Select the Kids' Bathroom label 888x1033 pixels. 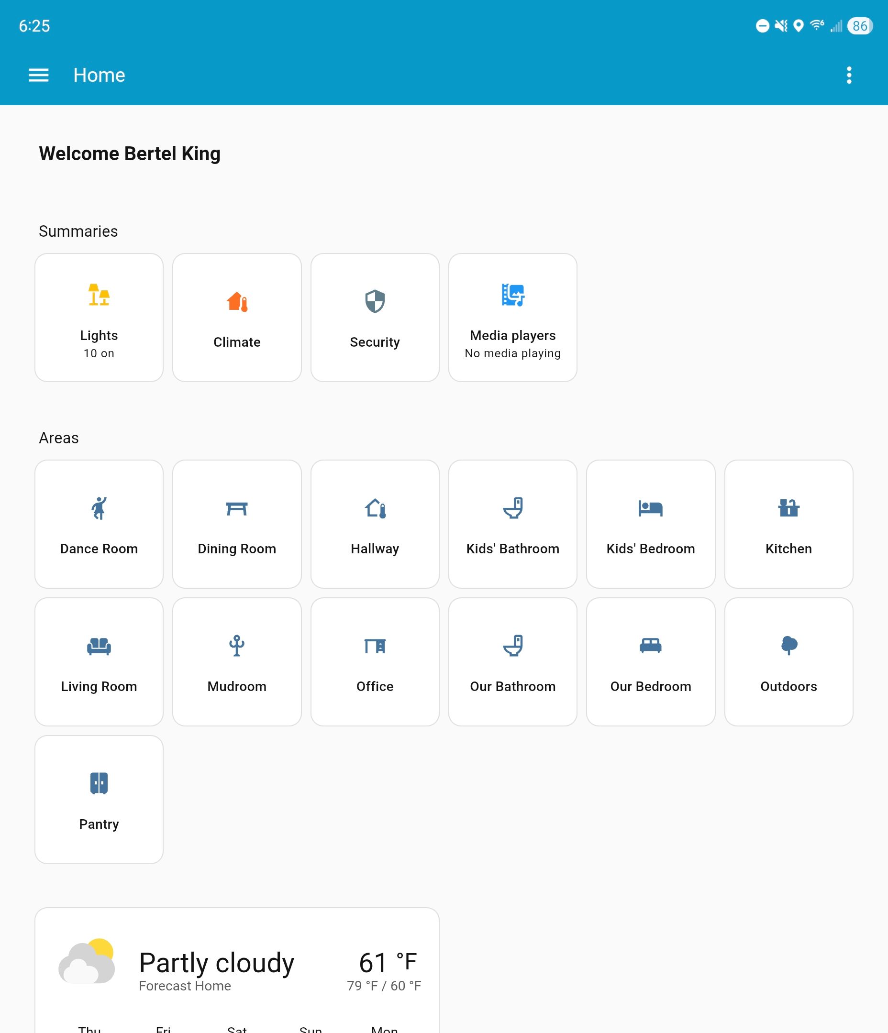pyautogui.click(x=513, y=549)
